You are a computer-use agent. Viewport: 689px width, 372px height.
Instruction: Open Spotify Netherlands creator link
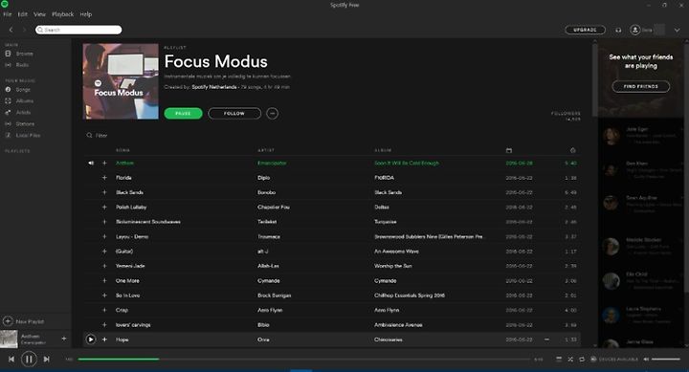tap(214, 87)
